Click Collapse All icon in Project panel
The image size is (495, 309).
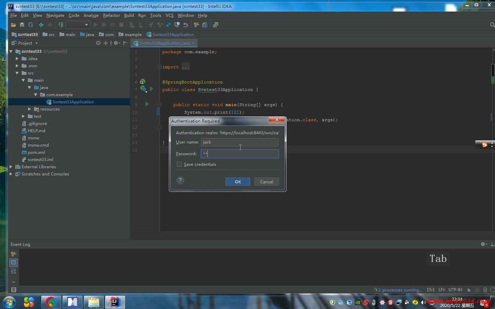click(x=106, y=43)
